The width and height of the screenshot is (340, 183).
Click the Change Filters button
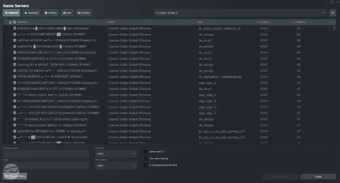point(15,176)
